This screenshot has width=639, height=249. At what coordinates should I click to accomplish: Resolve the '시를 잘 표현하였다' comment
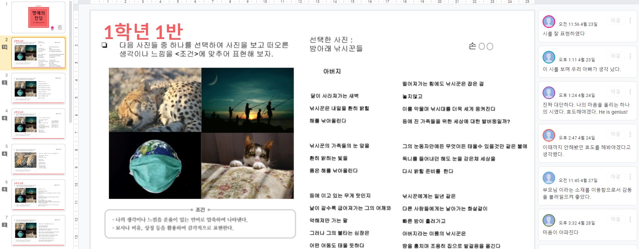pos(615,21)
